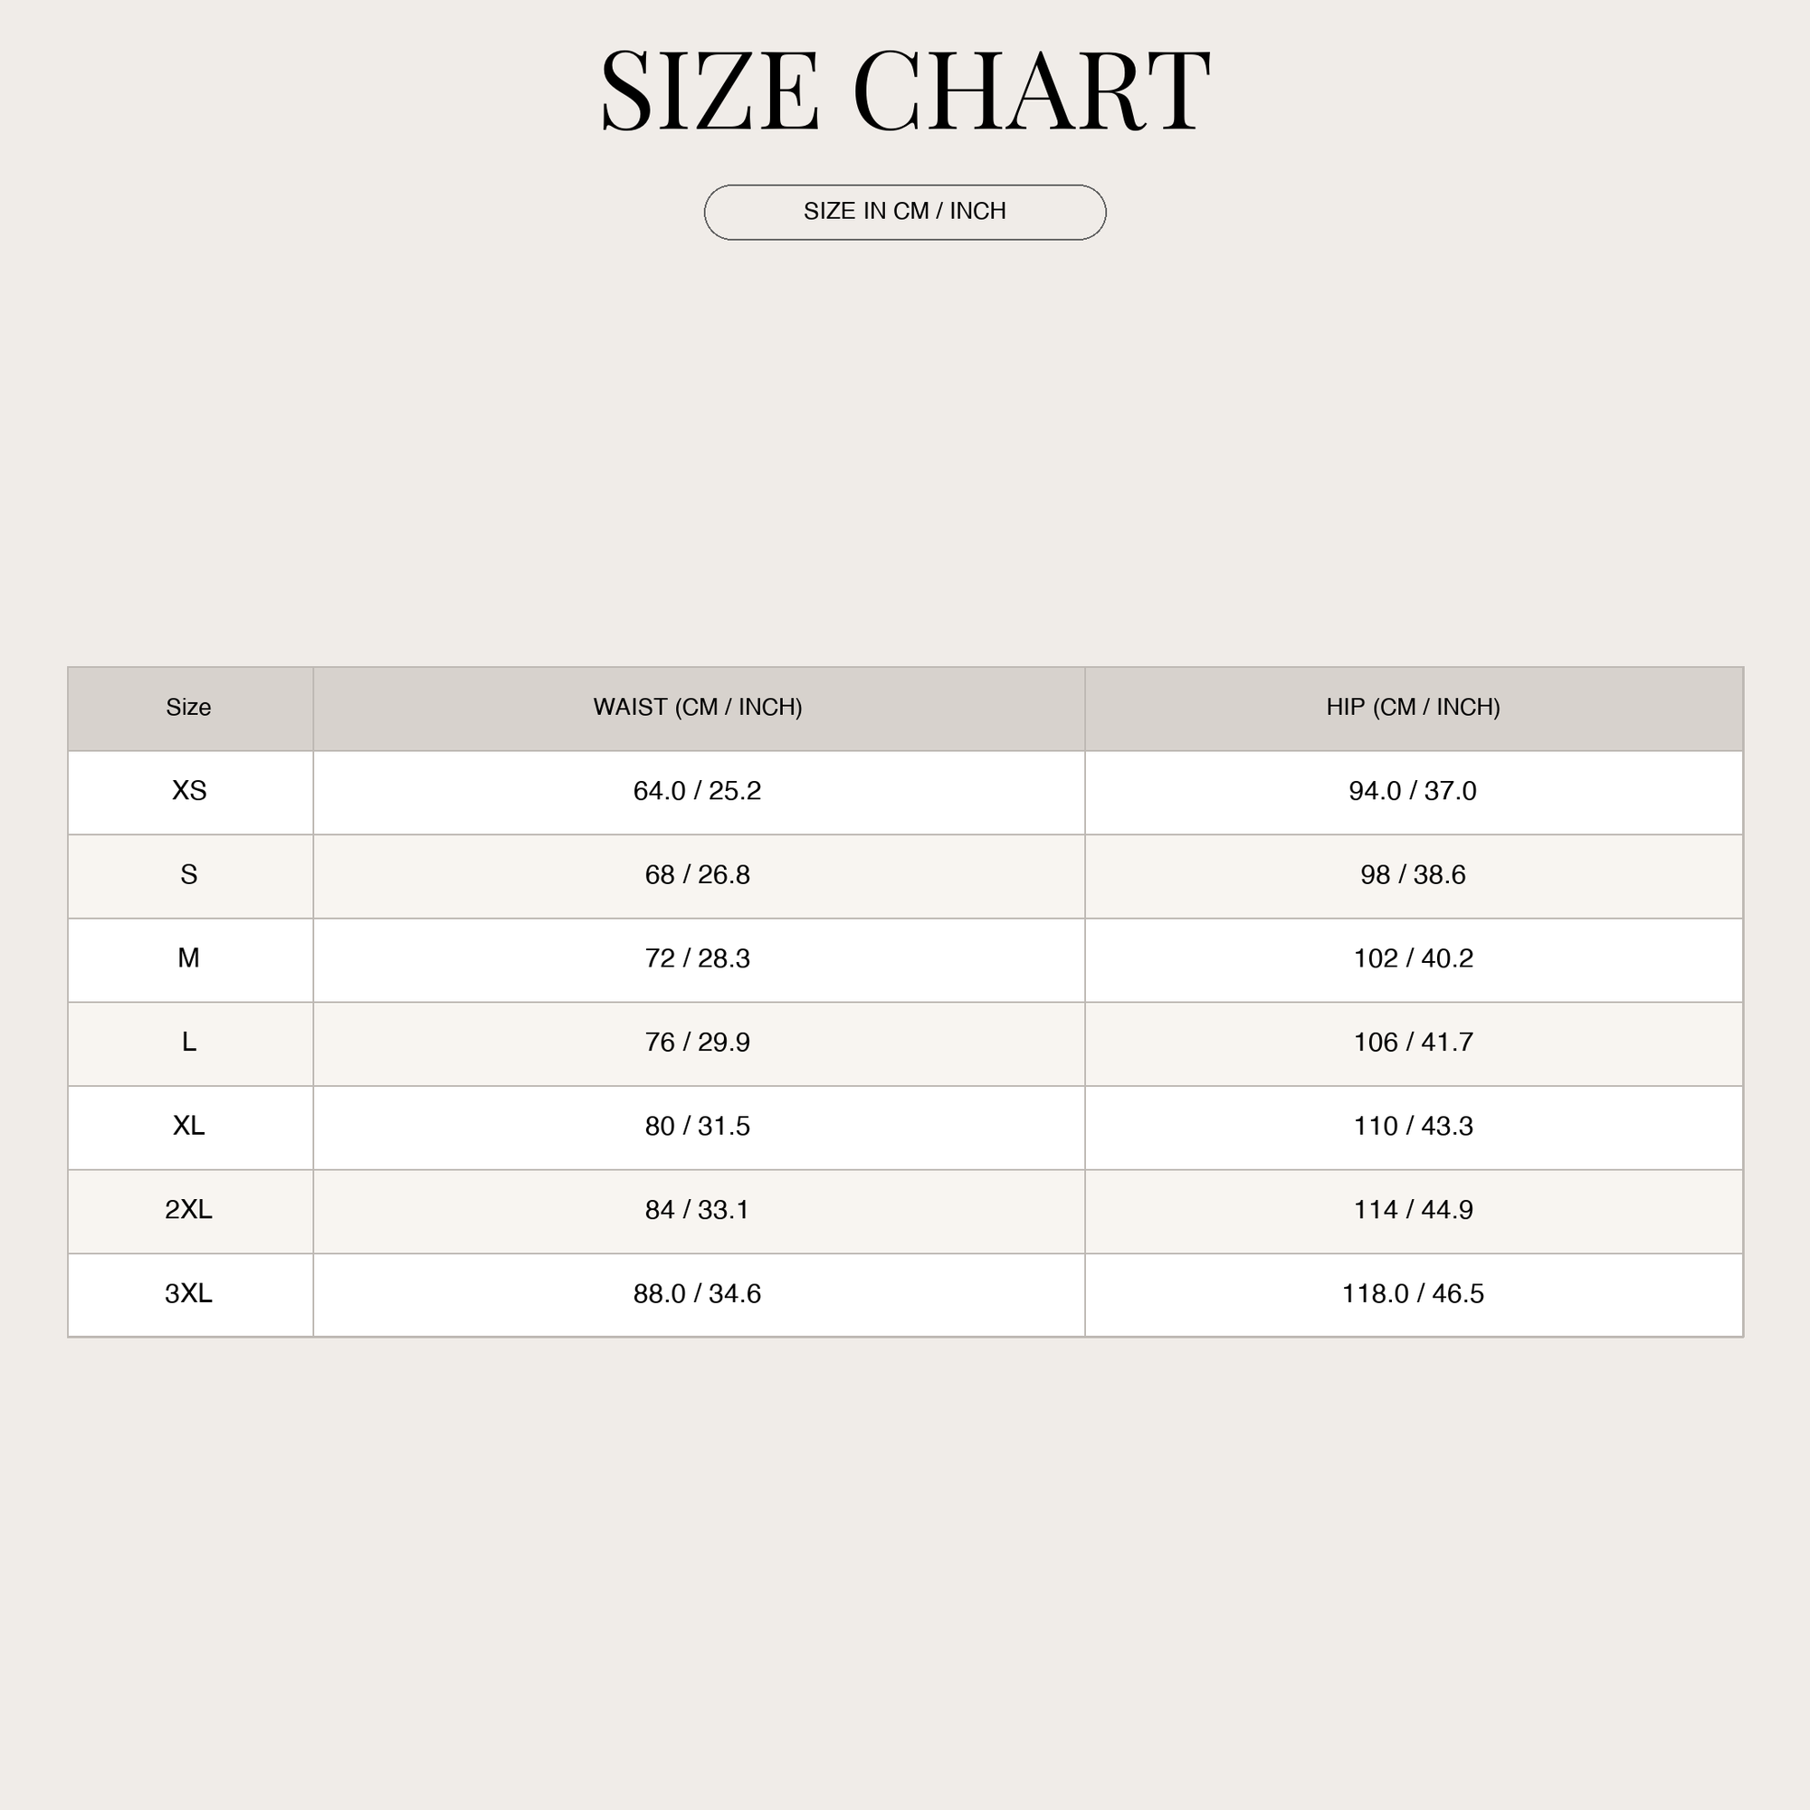Viewport: 1810px width, 1810px height.
Task: Select waist value 72 / 28.3
Action: click(697, 958)
